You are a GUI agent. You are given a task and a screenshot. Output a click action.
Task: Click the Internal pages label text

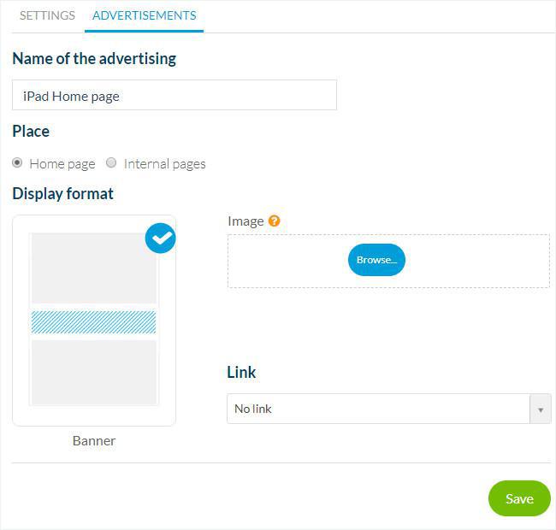point(164,163)
